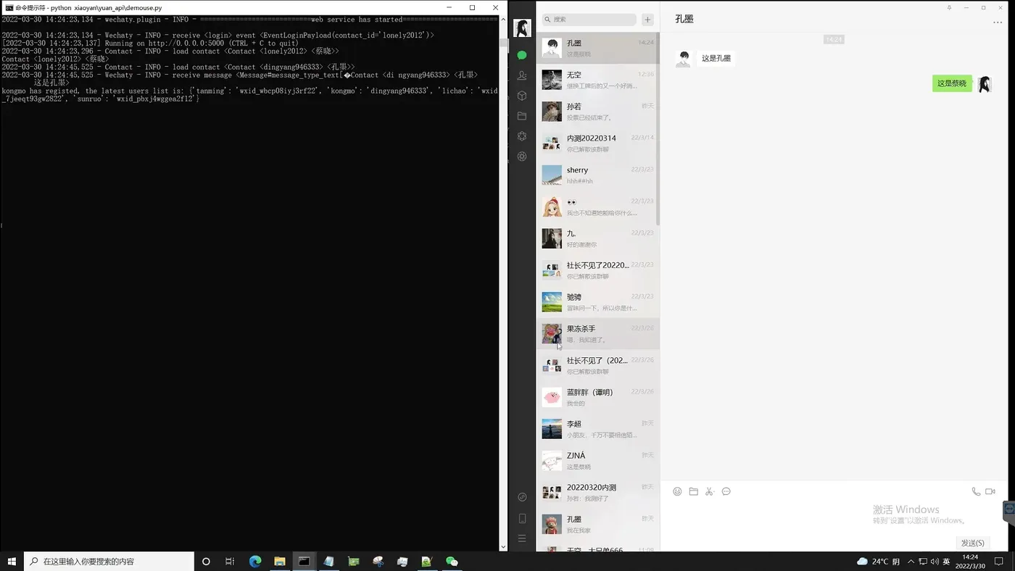Open the chat info three-dots menu
The height and width of the screenshot is (571, 1015).
tap(998, 22)
